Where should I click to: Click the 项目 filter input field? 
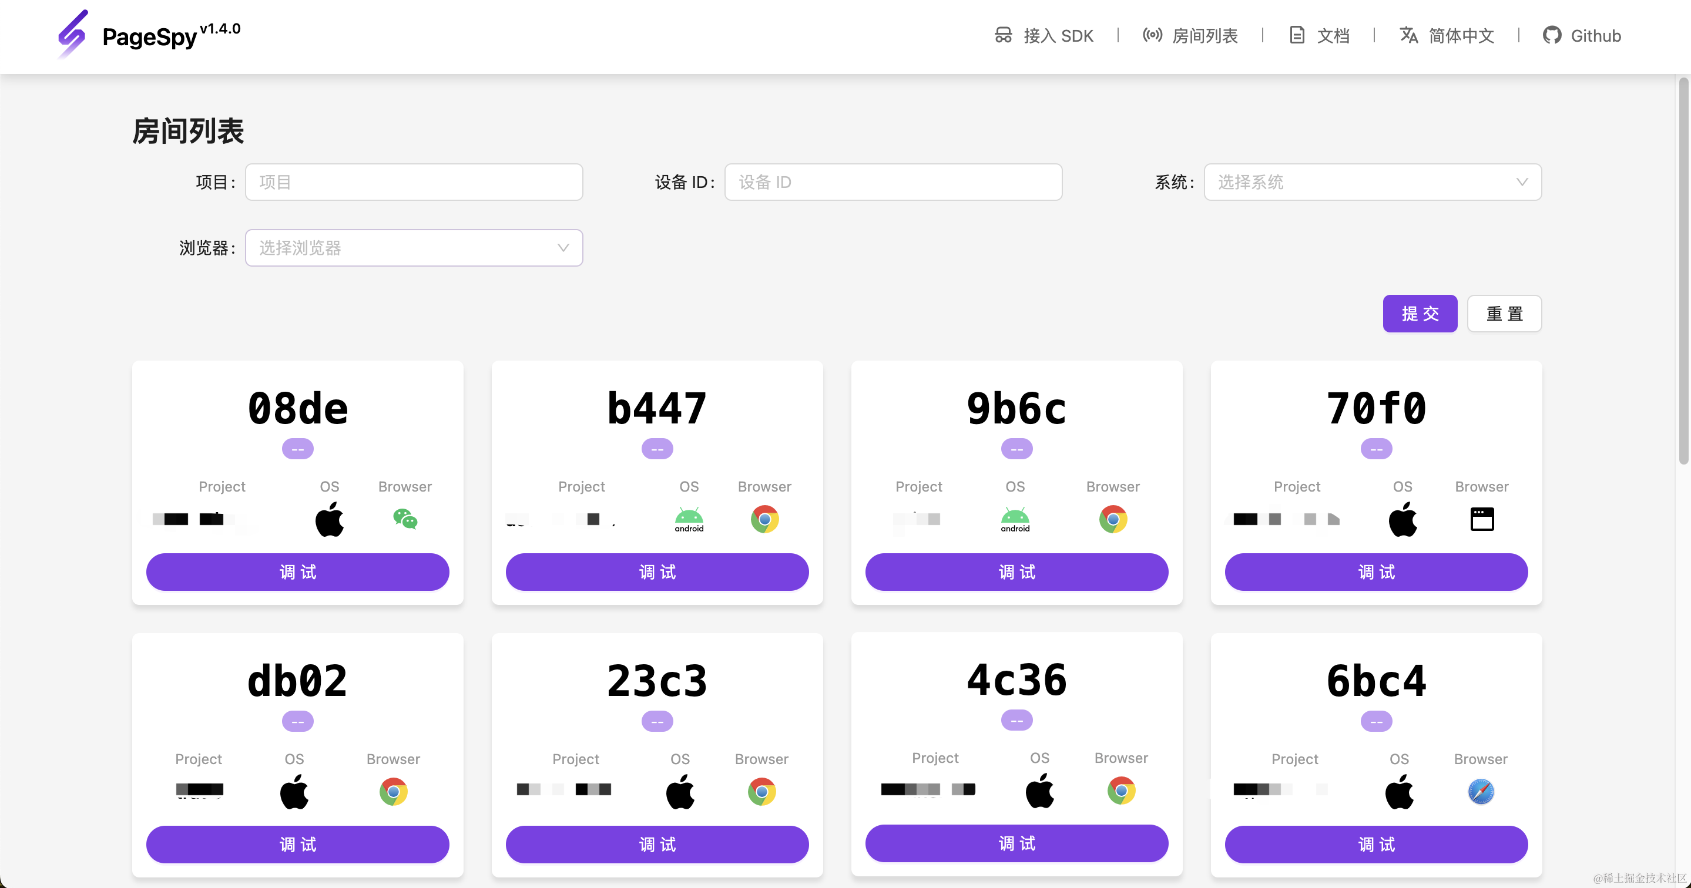pos(414,182)
